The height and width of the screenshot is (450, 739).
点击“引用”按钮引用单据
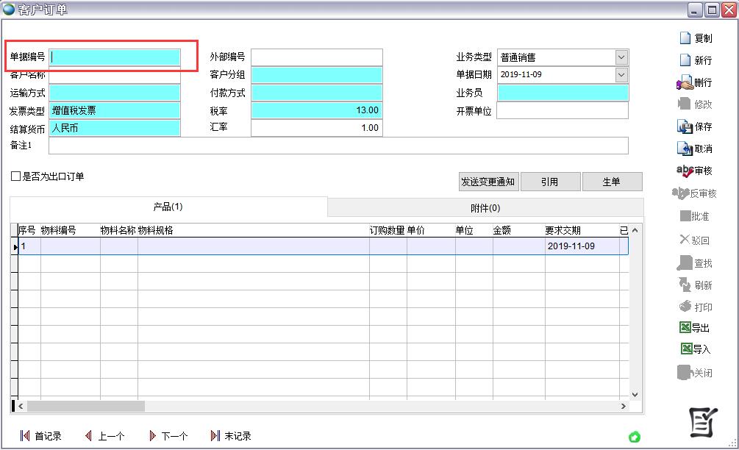coord(550,181)
